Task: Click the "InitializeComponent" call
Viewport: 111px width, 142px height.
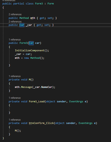Action: pos(30,50)
